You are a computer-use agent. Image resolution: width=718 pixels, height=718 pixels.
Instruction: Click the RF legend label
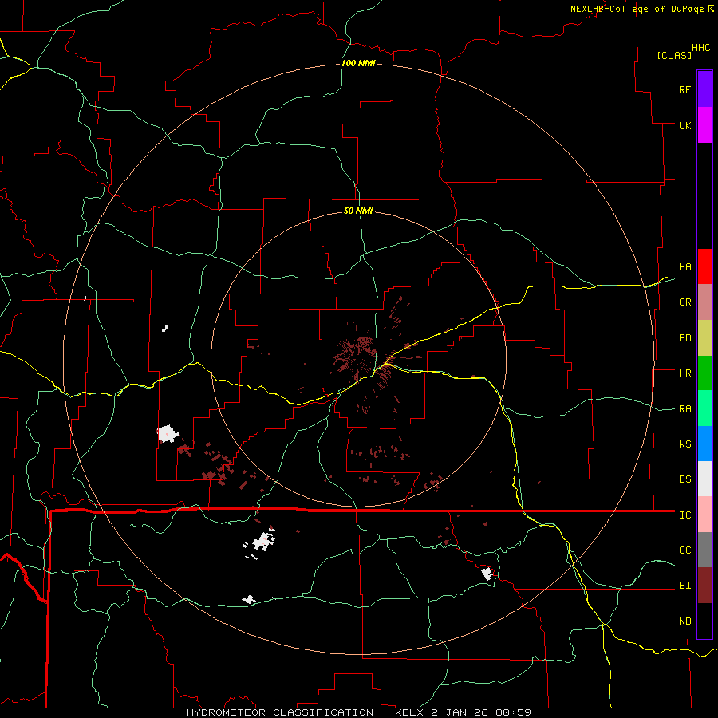click(x=685, y=89)
